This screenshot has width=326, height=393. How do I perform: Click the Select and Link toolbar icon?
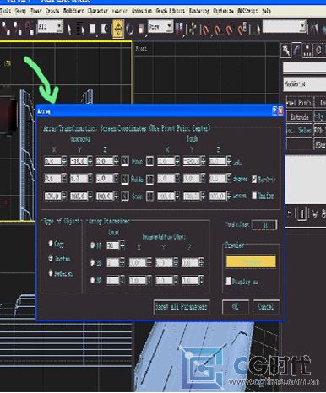pos(6,29)
